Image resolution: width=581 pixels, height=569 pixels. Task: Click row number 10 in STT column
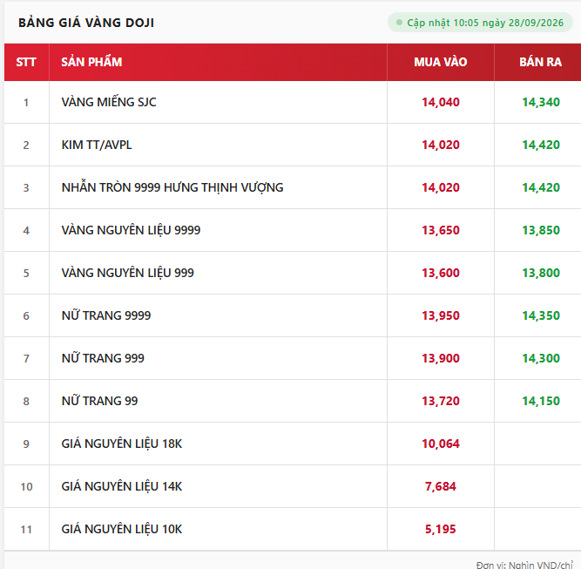click(26, 486)
